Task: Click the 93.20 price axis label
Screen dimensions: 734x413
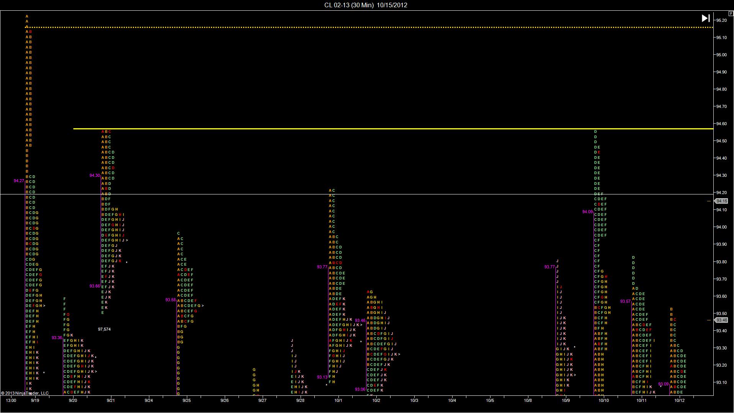Action: point(721,365)
